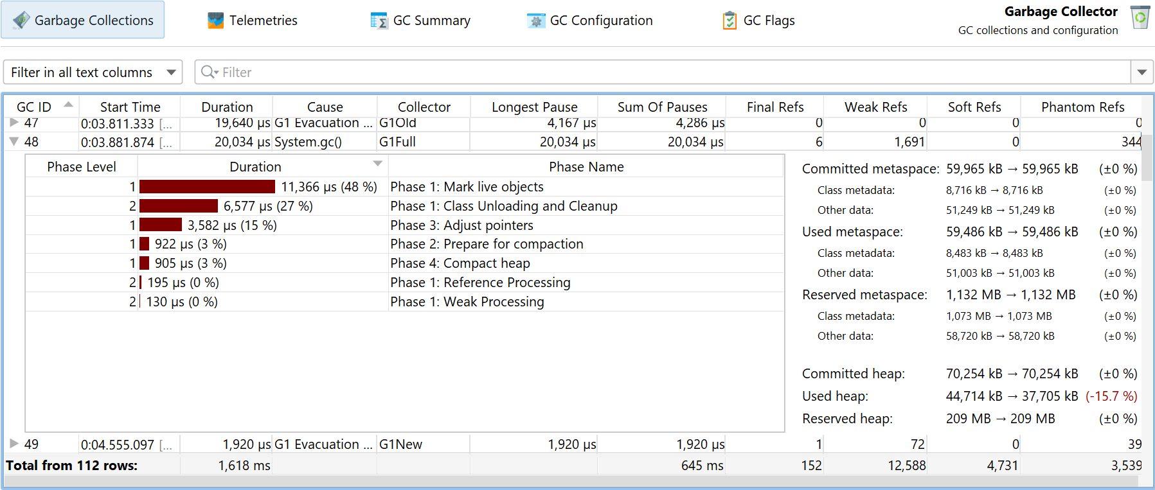This screenshot has width=1155, height=490.
Task: Open the Garbage Collections tab
Action: (x=82, y=20)
